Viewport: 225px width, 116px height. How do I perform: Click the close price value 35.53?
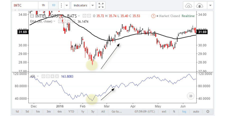tap(136, 16)
